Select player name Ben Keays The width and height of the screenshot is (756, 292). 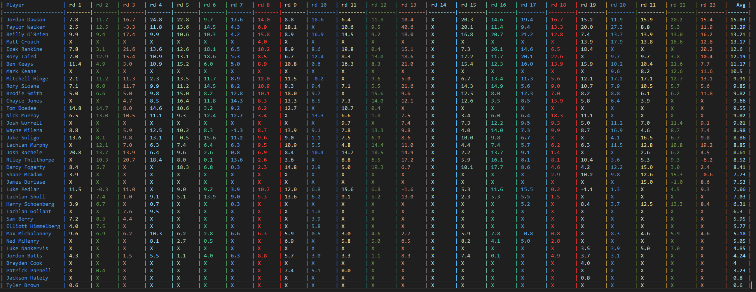tap(19, 64)
